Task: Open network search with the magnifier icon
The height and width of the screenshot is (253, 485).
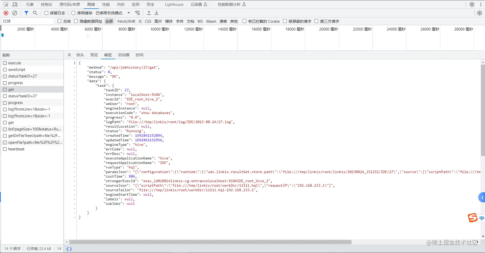Action: (35, 13)
